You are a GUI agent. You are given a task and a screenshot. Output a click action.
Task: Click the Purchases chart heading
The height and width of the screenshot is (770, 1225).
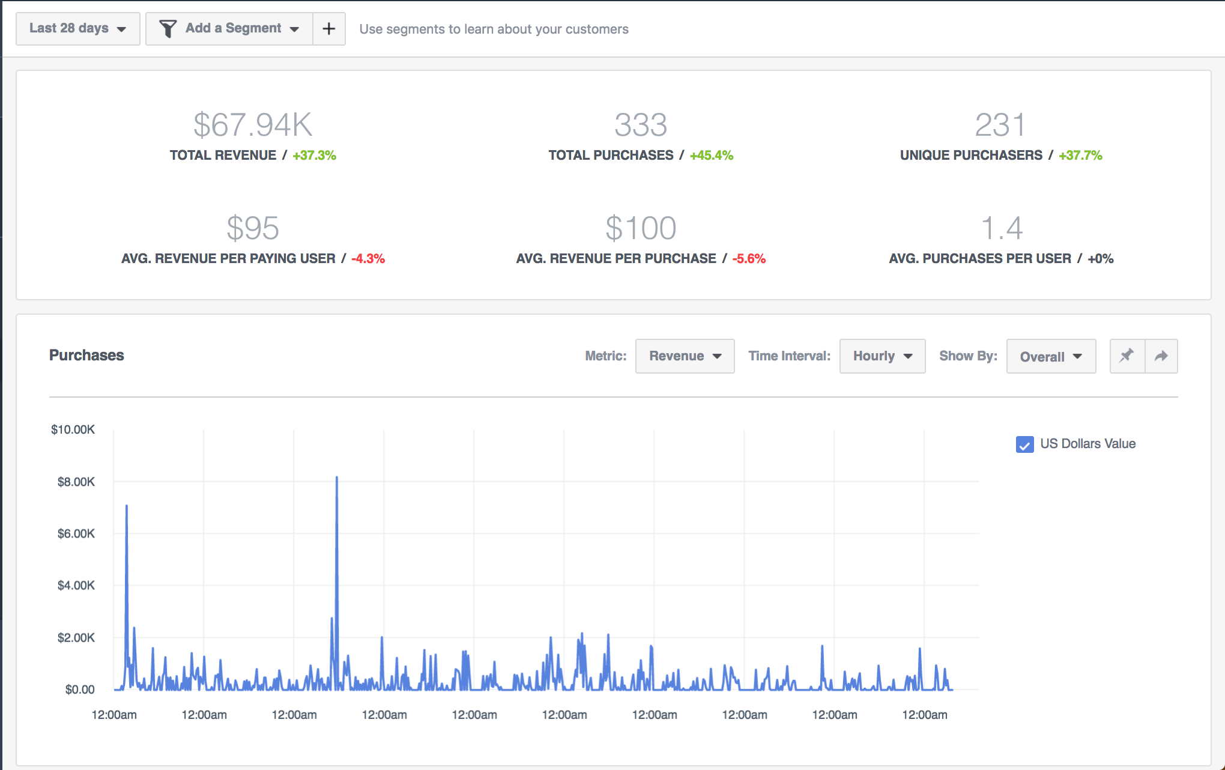click(86, 355)
